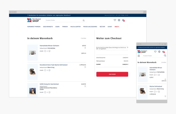This screenshot has height=114, width=176.
Task: Click seller Bene living in desktop cart
Action: [x=51, y=68]
